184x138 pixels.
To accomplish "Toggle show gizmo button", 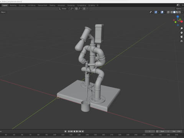I will pyautogui.click(x=156, y=12).
